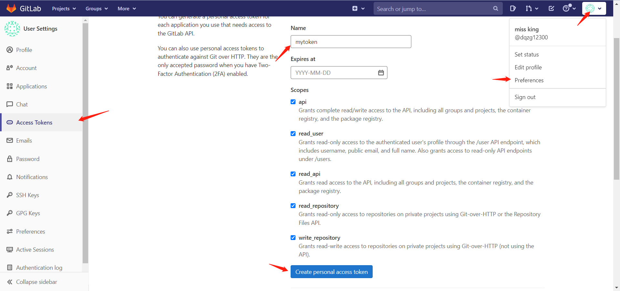Open the issues icon in navbar
Screen dimensions: 620x291
pyautogui.click(x=513, y=8)
